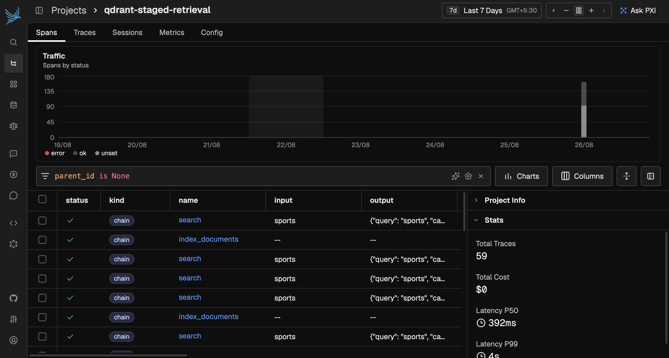Check the second search row checkbox
Viewport: 669px width, 358px height.
(x=42, y=259)
